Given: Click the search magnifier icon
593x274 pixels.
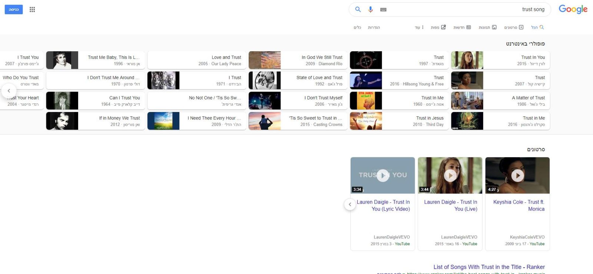Looking at the screenshot, I should pyautogui.click(x=358, y=9).
